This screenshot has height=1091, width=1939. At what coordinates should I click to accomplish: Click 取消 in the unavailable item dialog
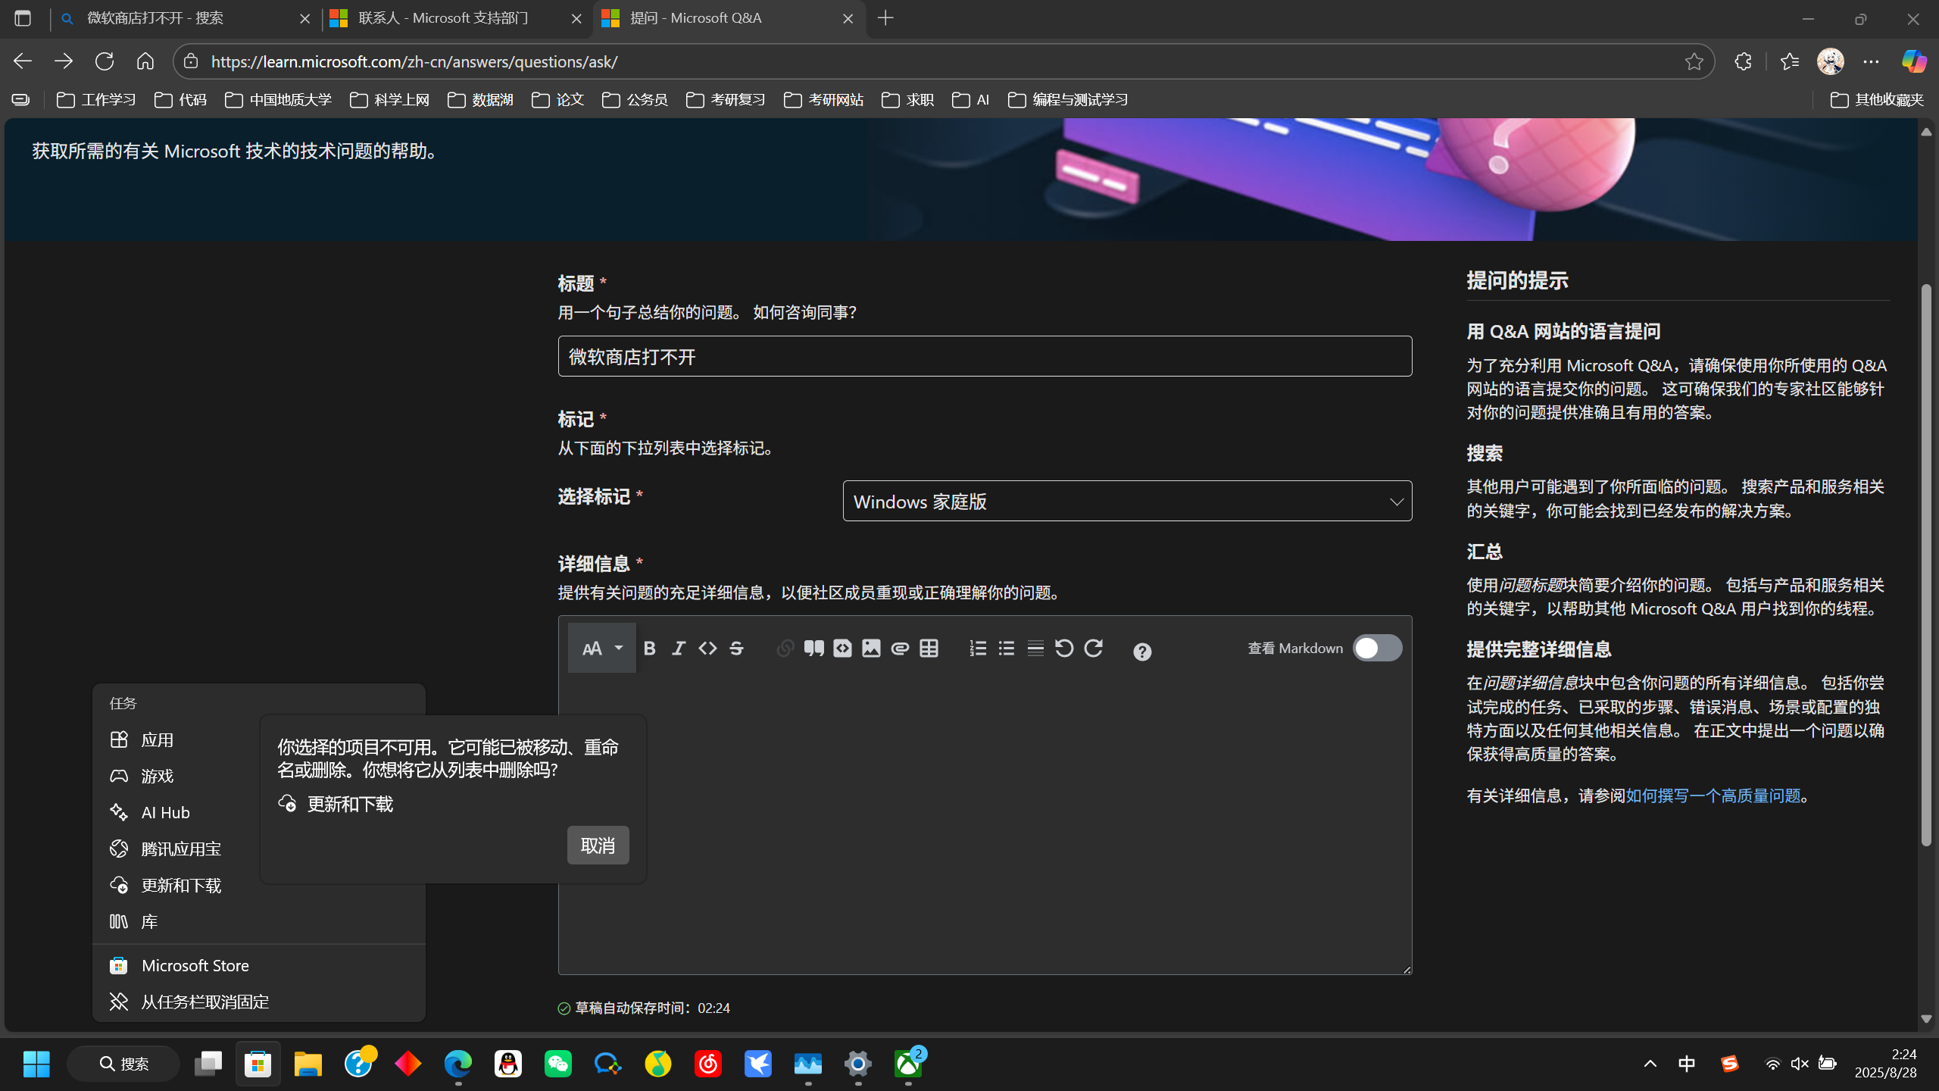point(598,845)
